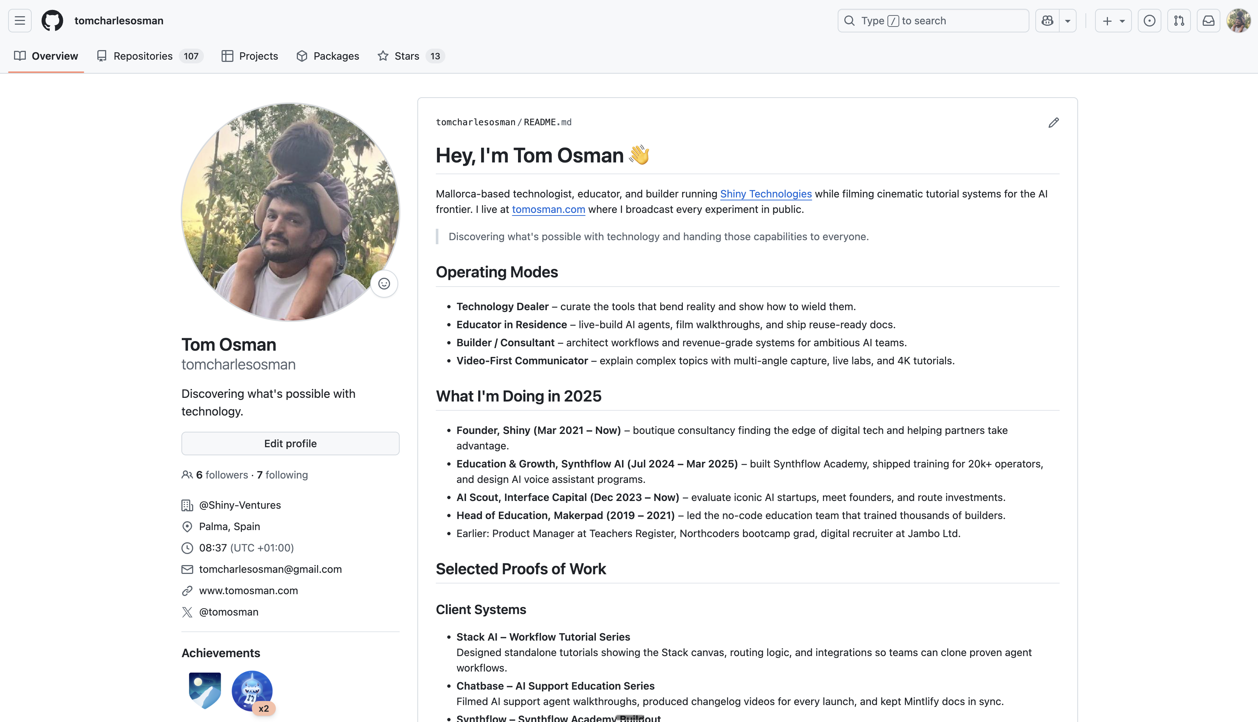Set a status using the smiley icon
This screenshot has width=1258, height=722.
(x=384, y=284)
